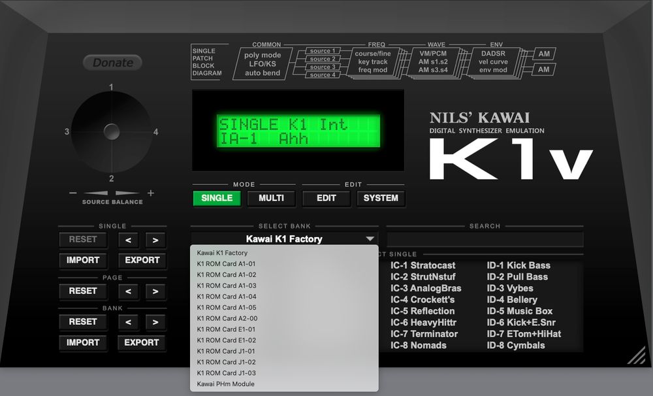Select patch ID-4 Bellery
653x396 pixels.
point(512,300)
